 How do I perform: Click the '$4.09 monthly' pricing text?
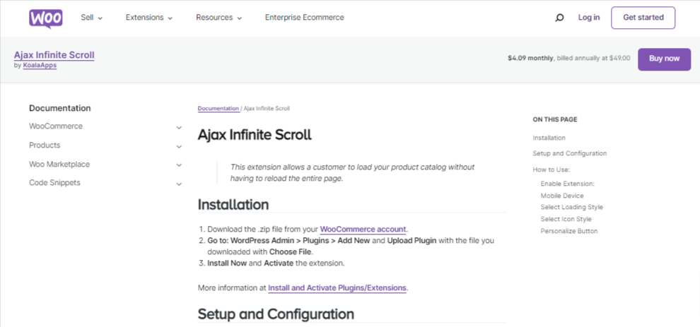coord(531,58)
